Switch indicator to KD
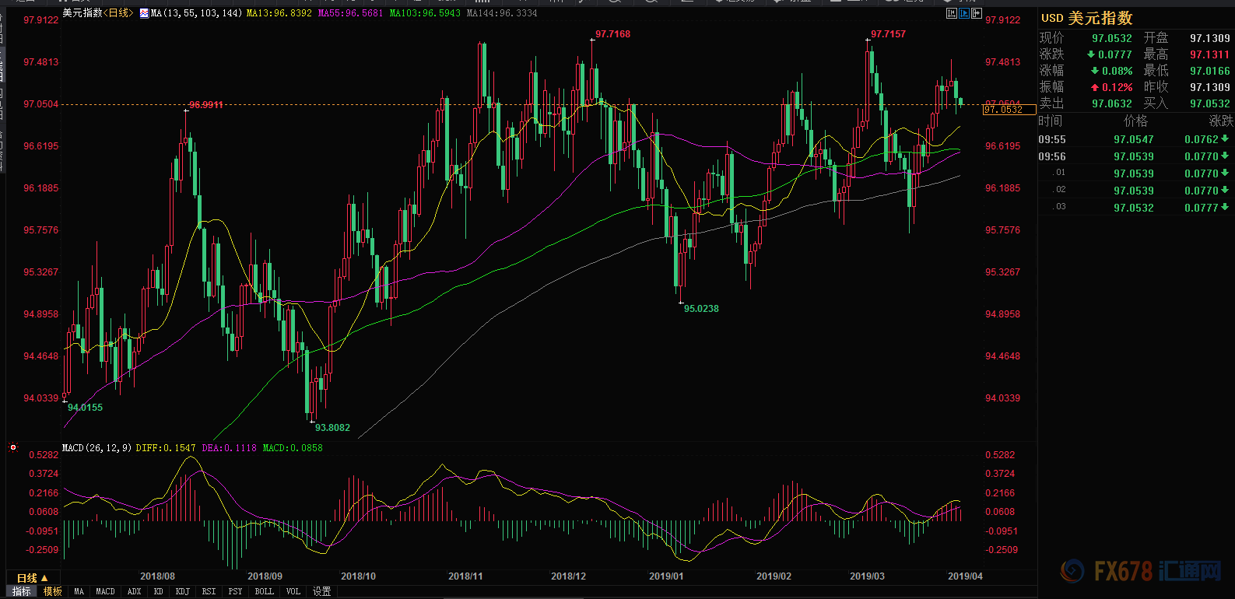The height and width of the screenshot is (599, 1235). pos(158,591)
